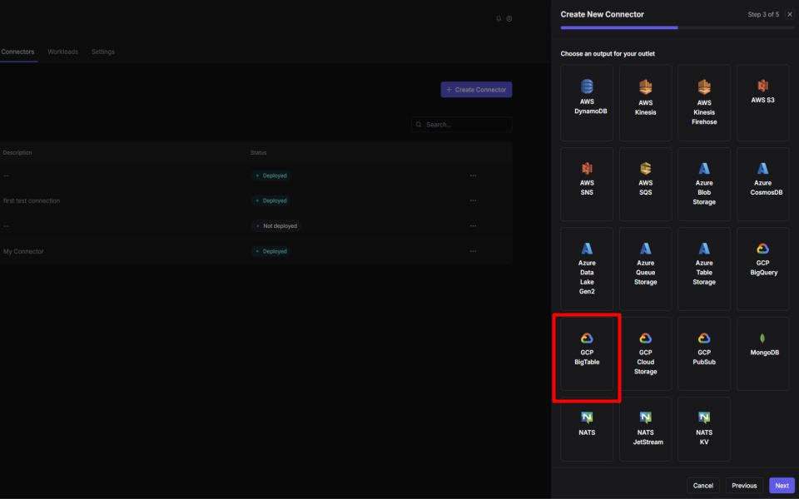Viewport: 799px width, 499px height.
Task: Select the Azure Queue Storage card
Action: [645, 269]
